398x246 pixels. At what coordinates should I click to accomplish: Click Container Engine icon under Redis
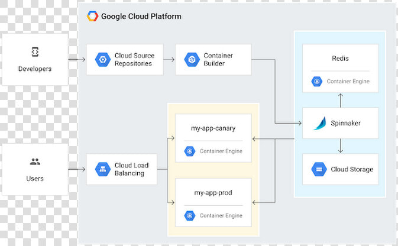click(317, 82)
